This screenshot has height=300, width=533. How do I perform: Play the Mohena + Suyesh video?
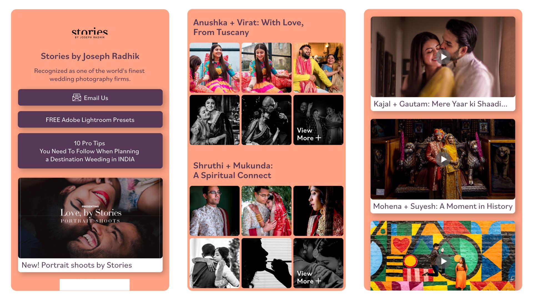click(443, 159)
